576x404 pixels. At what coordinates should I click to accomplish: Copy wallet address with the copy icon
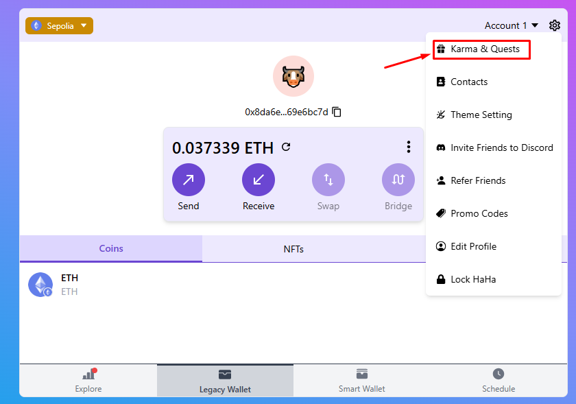click(337, 112)
